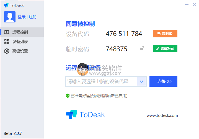Open the 注册 register link
Image resolution: width=199 pixels, height=139 pixels.
click(x=33, y=17)
